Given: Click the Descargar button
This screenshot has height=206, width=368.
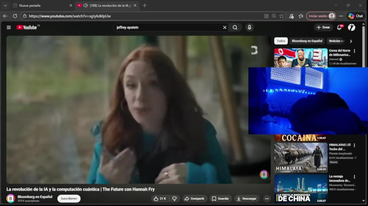Looking at the screenshot, I should (246, 199).
